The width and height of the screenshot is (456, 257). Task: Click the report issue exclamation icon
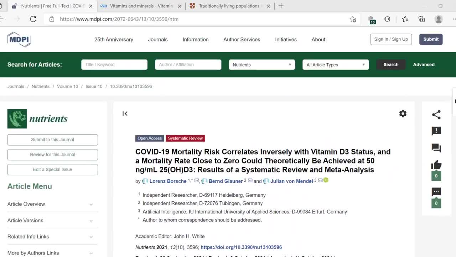tap(436, 131)
